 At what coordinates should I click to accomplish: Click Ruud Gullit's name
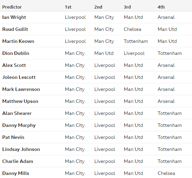[15, 29]
